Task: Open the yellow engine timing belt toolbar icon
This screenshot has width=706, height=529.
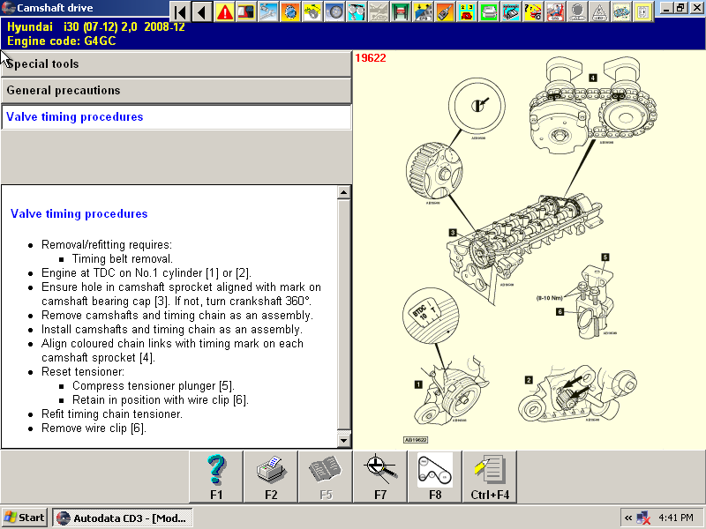Action: coord(312,11)
